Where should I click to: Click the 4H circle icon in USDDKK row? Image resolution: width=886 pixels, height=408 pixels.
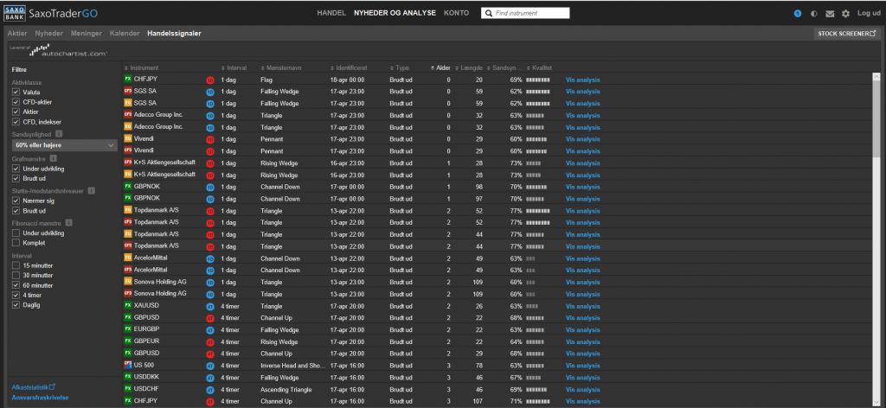[210, 378]
